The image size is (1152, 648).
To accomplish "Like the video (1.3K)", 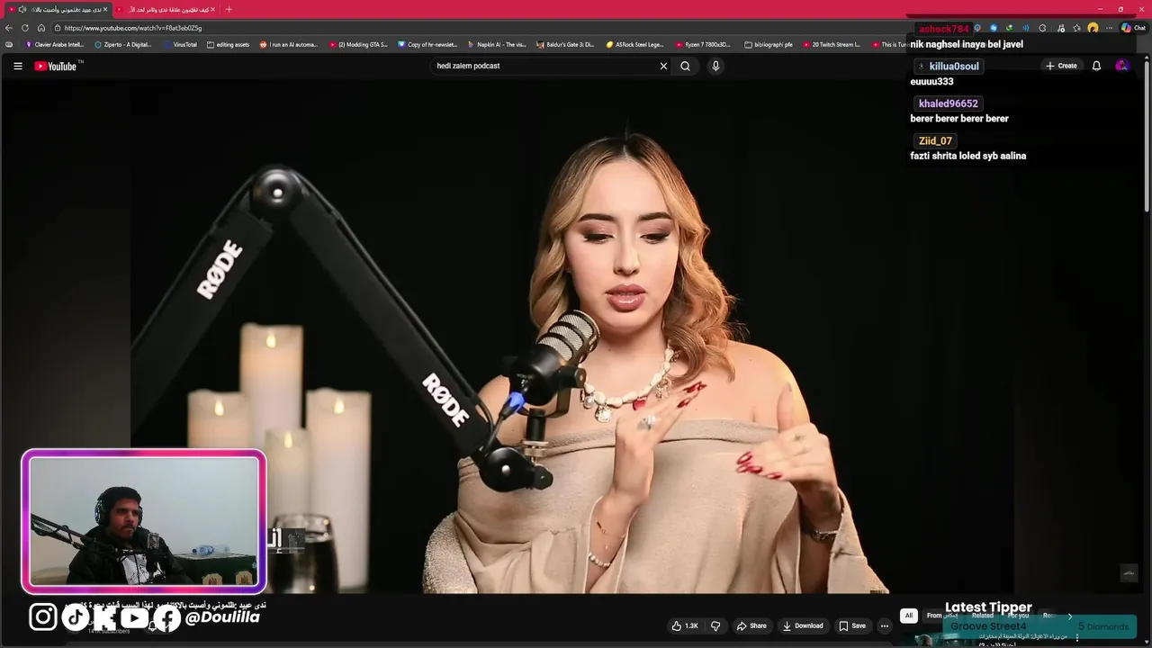I will click(685, 625).
